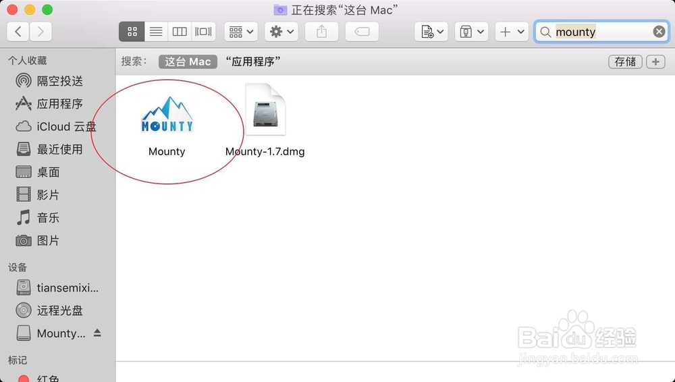The image size is (675, 382).
Task: Switch to gallery view
Action: [204, 32]
